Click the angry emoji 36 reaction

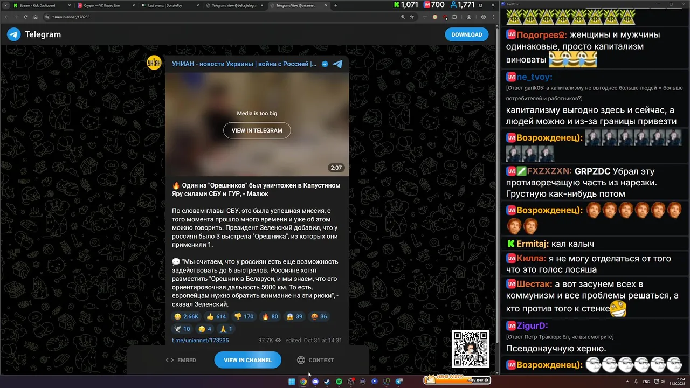pyautogui.click(x=319, y=316)
